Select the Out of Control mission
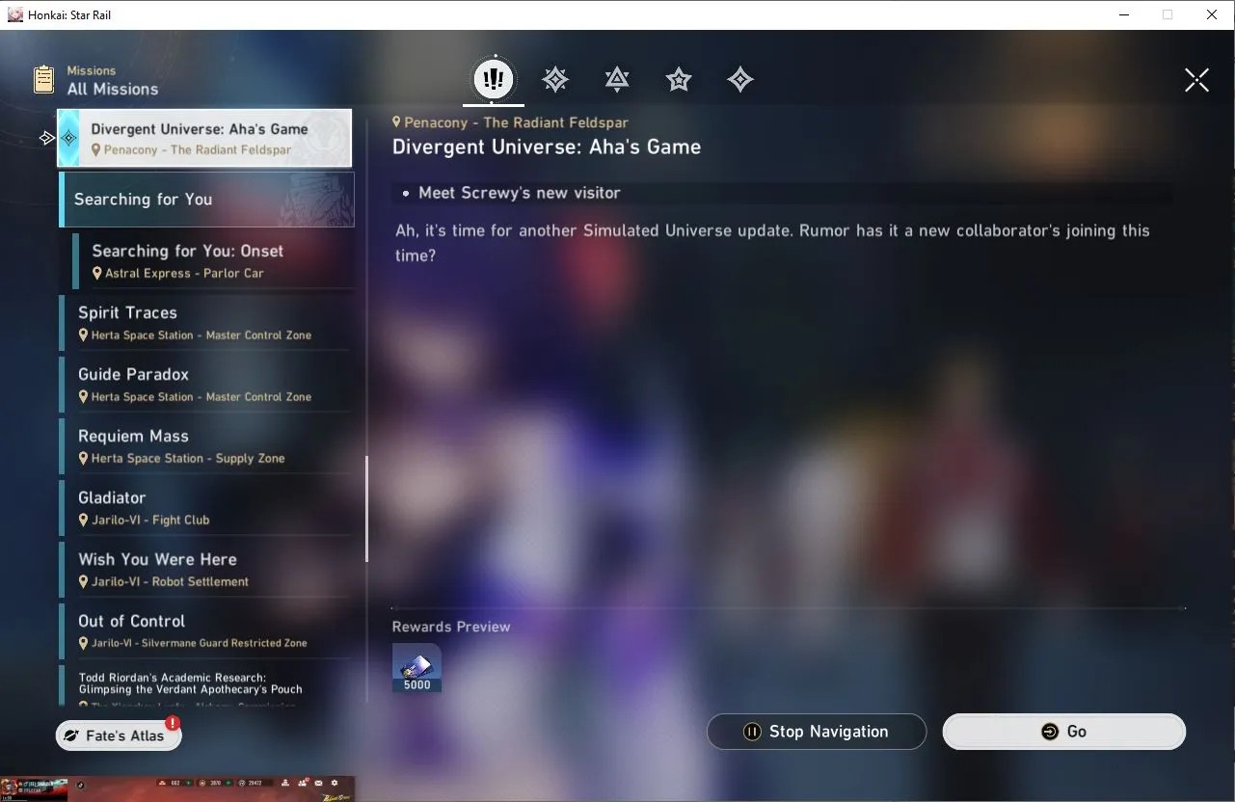This screenshot has width=1235, height=802. coord(206,631)
